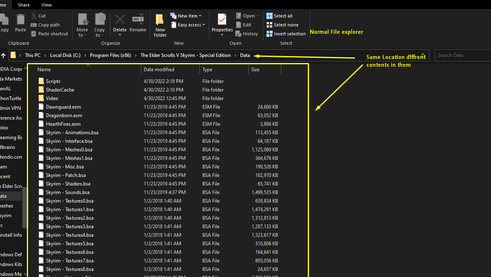Switch to the View ribbon tab

point(47,5)
